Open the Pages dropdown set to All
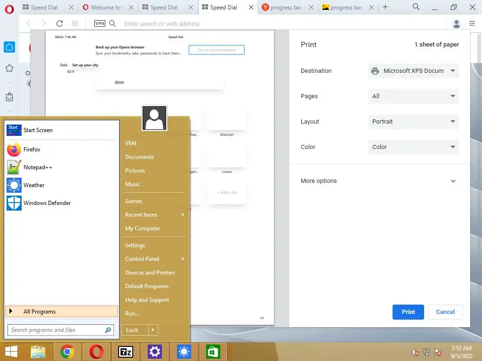 click(x=413, y=96)
